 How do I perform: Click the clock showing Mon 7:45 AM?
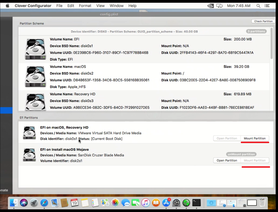239,6
